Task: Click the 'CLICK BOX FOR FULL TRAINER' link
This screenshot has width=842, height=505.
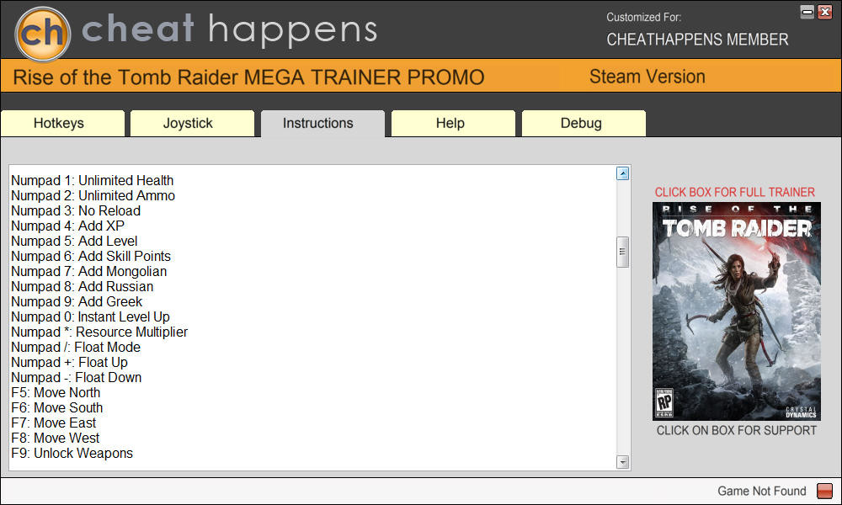Action: (734, 192)
